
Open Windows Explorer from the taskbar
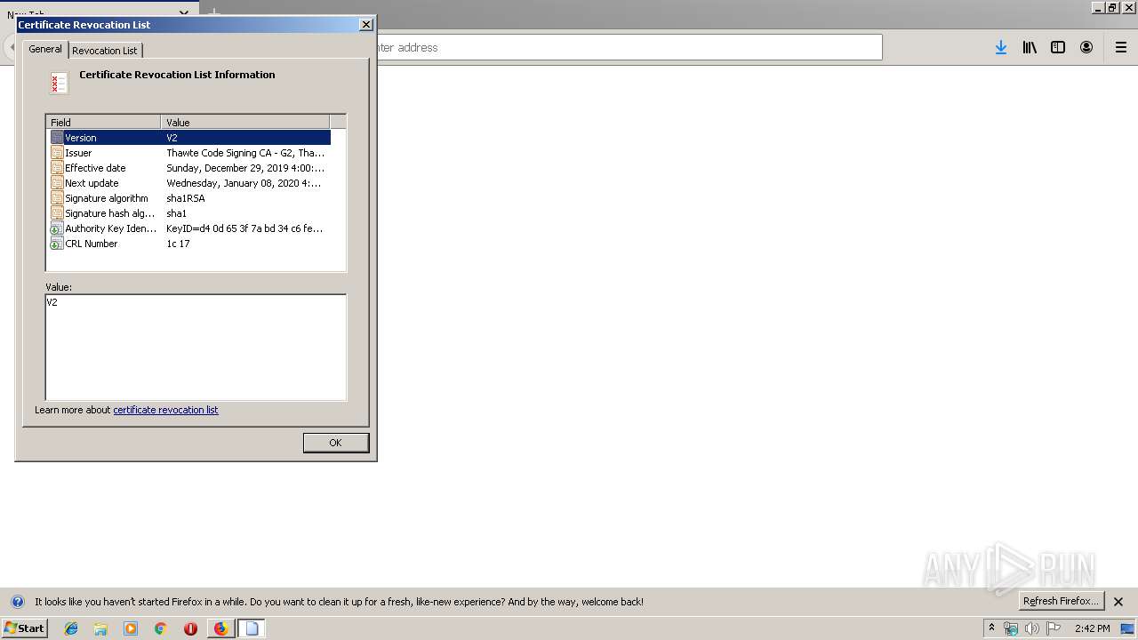click(100, 628)
